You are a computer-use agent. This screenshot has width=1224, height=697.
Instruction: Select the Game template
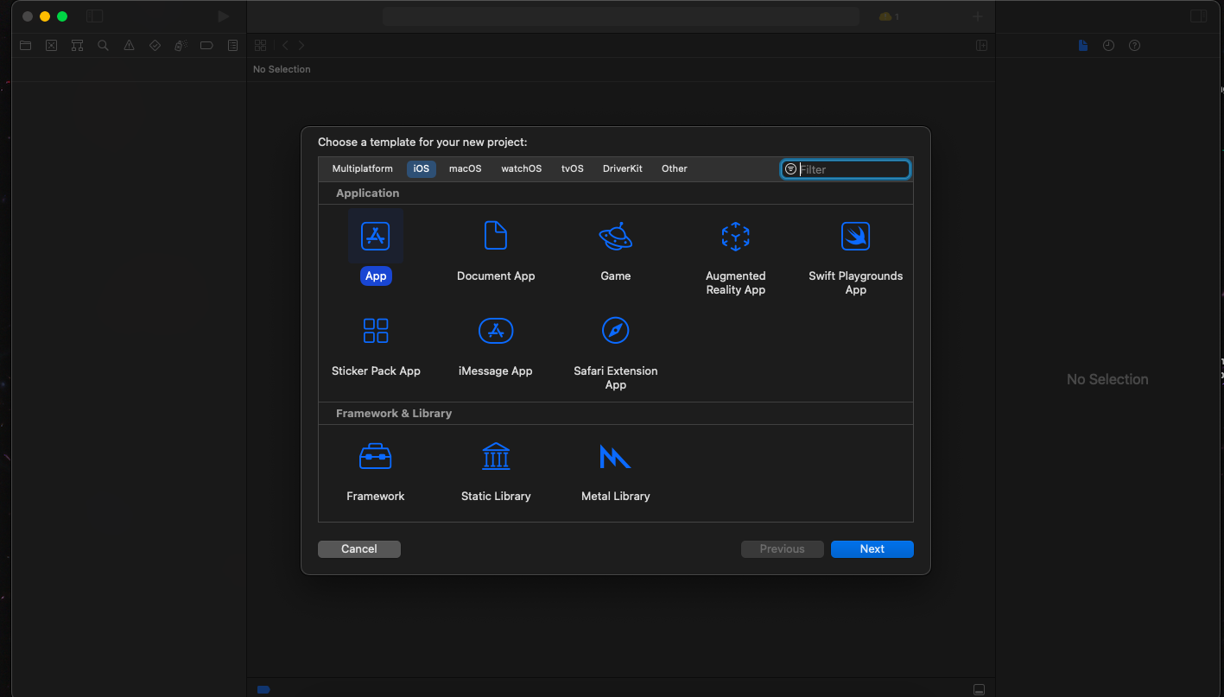[615, 246]
